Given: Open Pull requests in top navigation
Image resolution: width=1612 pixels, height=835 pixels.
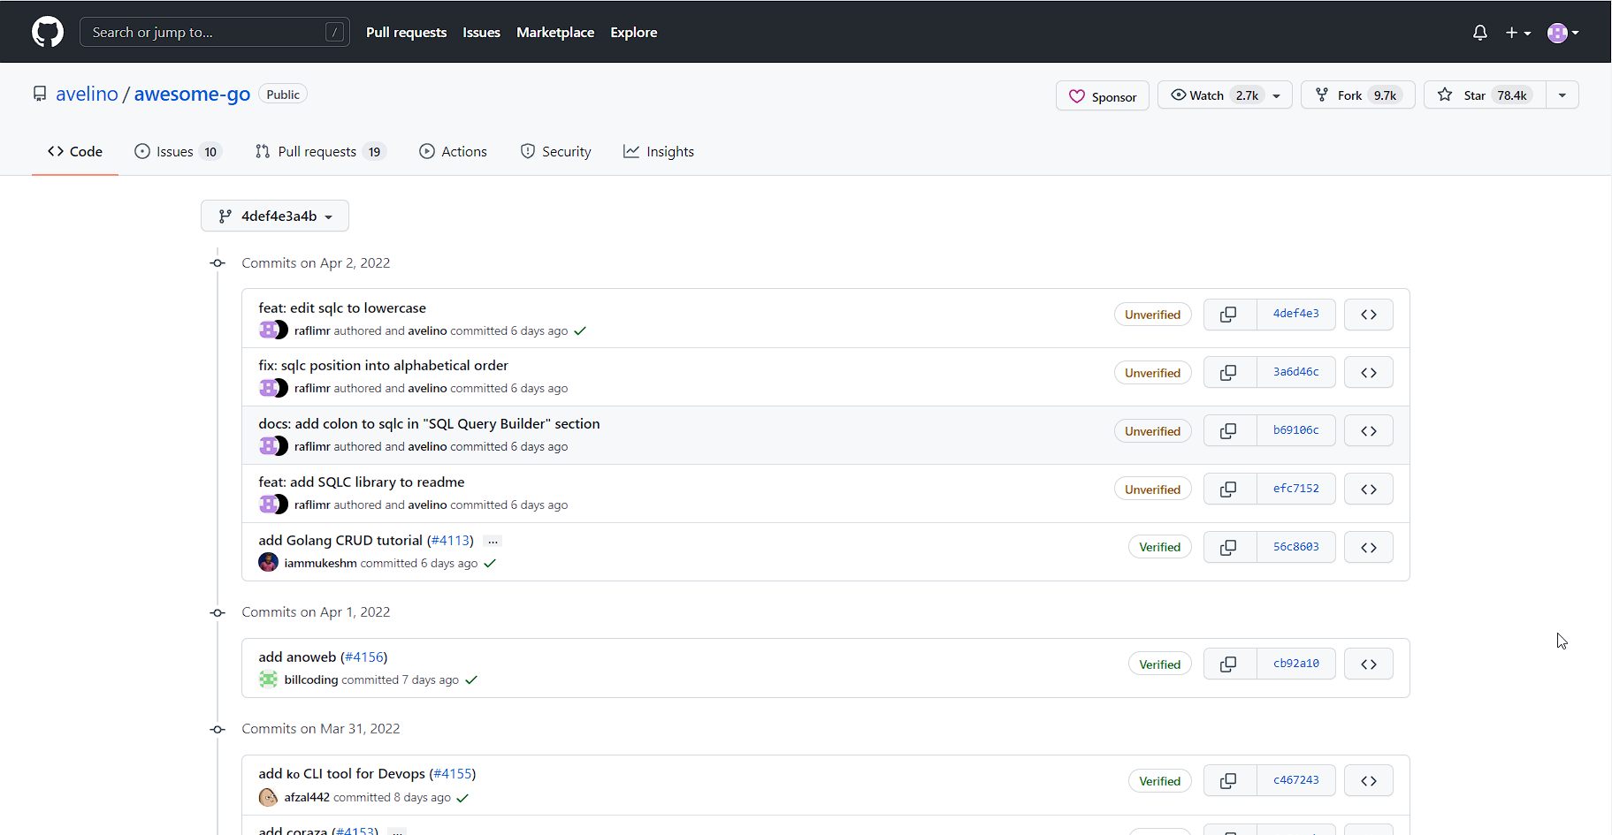Looking at the screenshot, I should coord(407,33).
